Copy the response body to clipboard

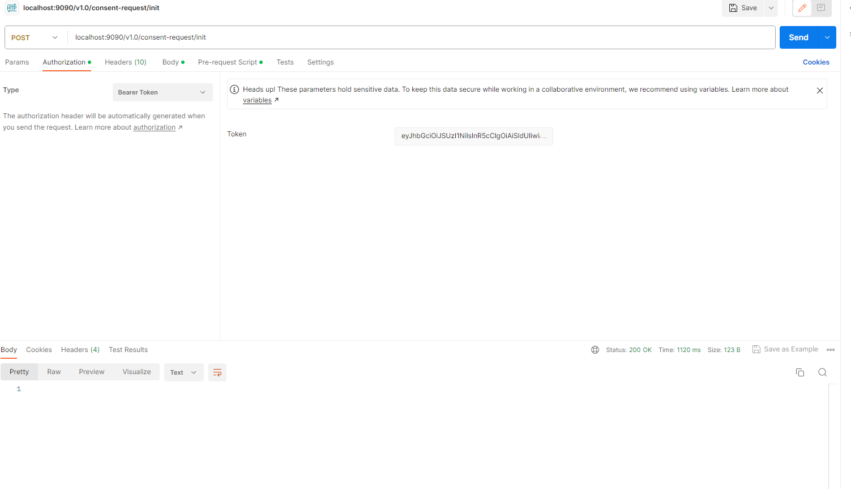(800, 372)
